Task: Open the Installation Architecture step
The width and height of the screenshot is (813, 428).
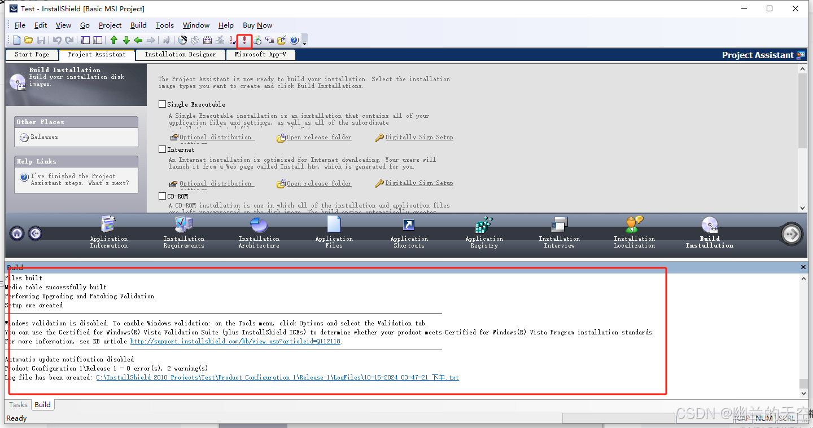Action: pos(259,232)
